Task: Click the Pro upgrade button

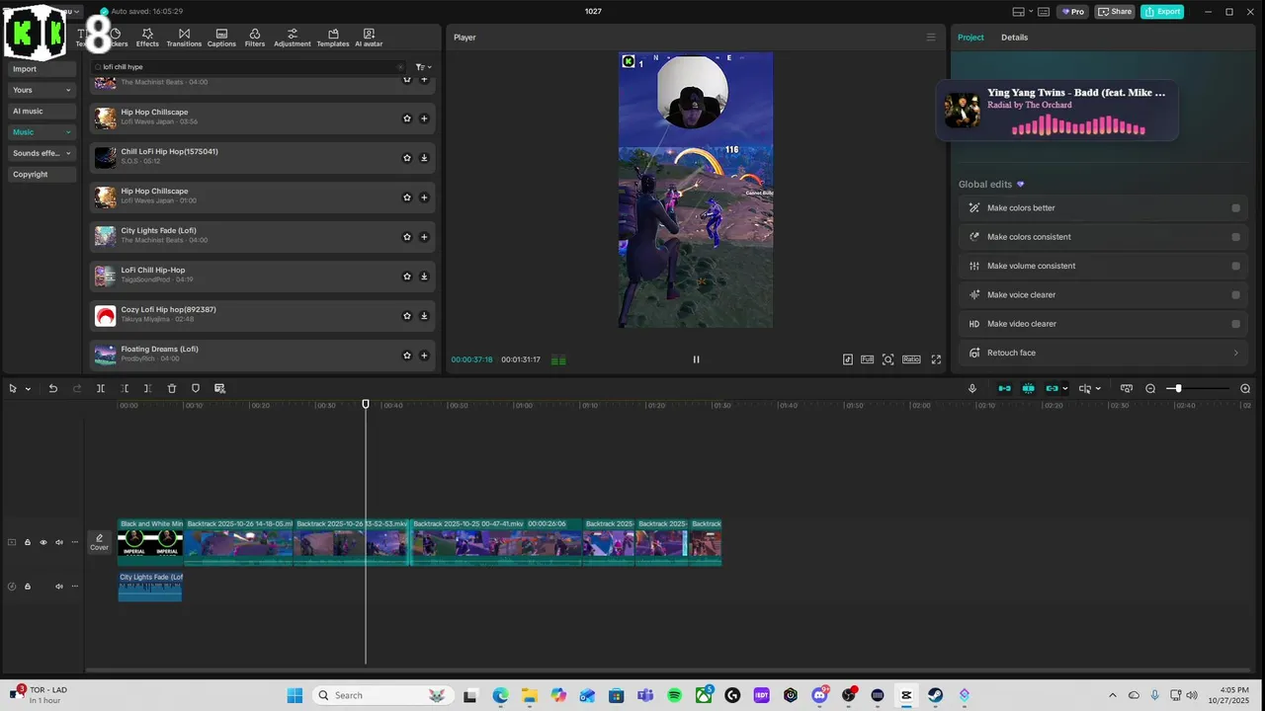Action: [1072, 12]
